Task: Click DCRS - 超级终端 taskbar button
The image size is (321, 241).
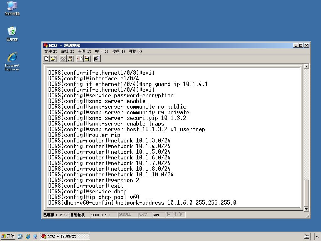Action: click(65, 237)
